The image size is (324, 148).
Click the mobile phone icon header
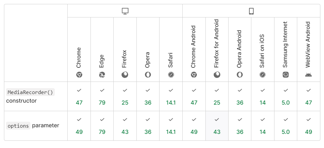click(x=251, y=11)
